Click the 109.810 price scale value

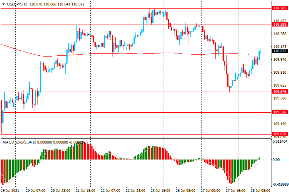280,73
